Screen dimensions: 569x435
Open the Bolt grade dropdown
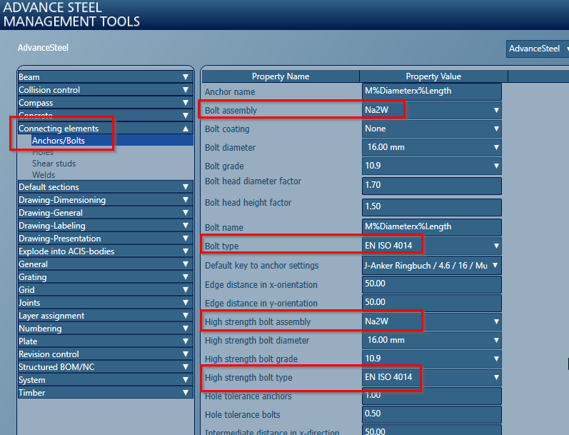pyautogui.click(x=432, y=166)
